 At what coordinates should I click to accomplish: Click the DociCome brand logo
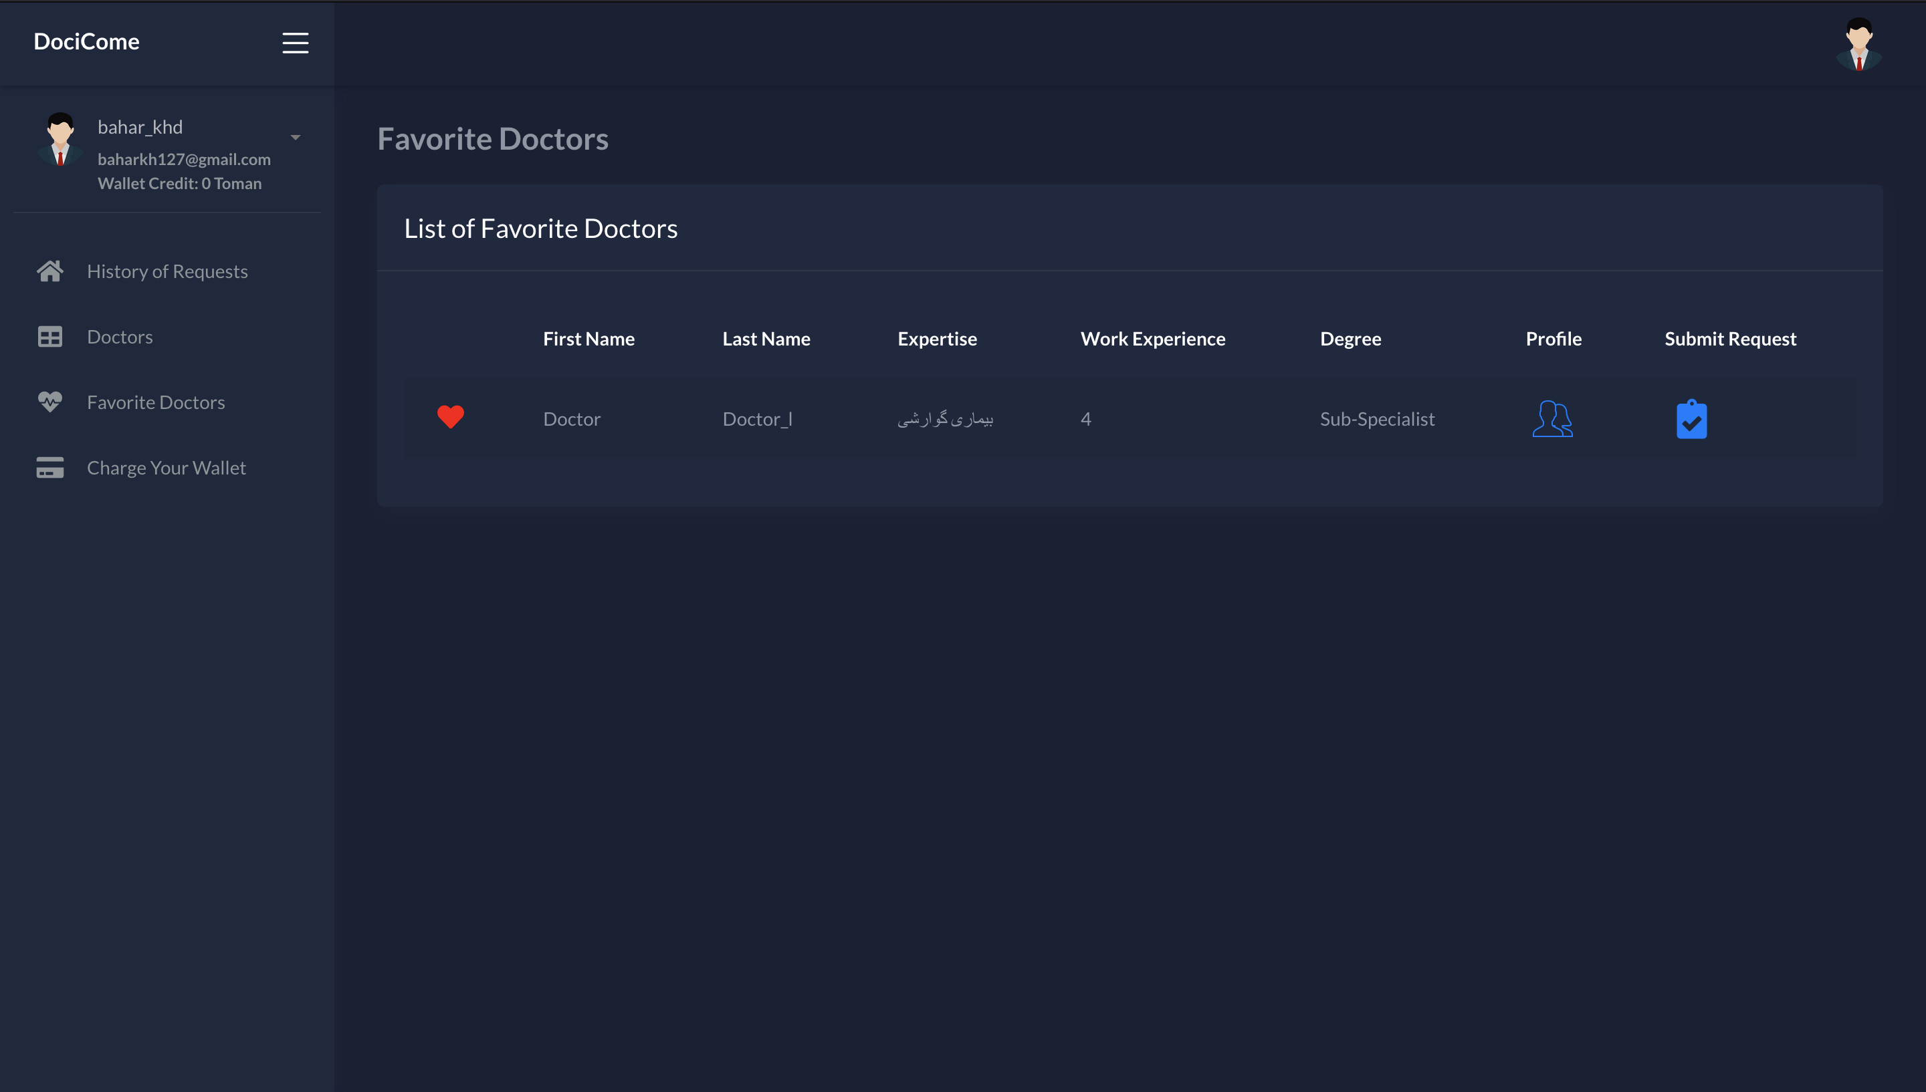click(86, 41)
